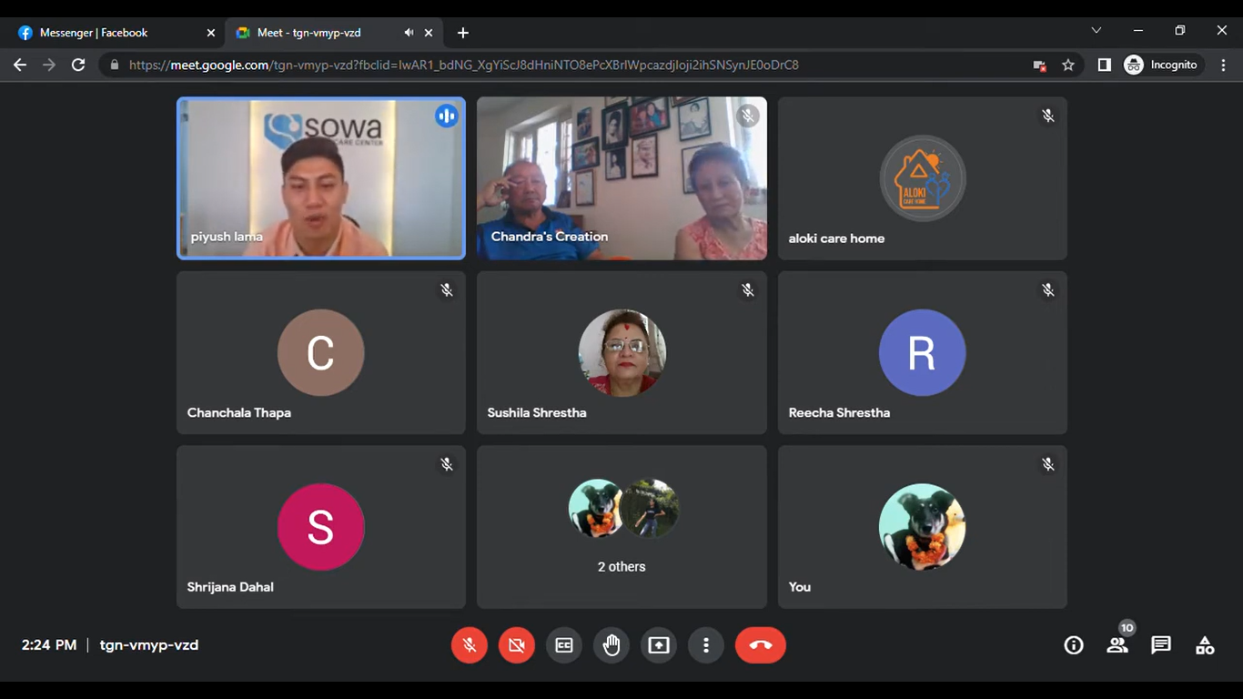Screen dimensions: 1243x699
Task: Select the Meet - tgn-vmyp-vzd tab
Action: 309,33
